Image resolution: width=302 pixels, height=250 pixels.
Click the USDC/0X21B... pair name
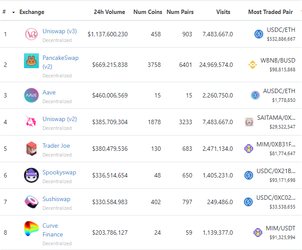pos(276,171)
